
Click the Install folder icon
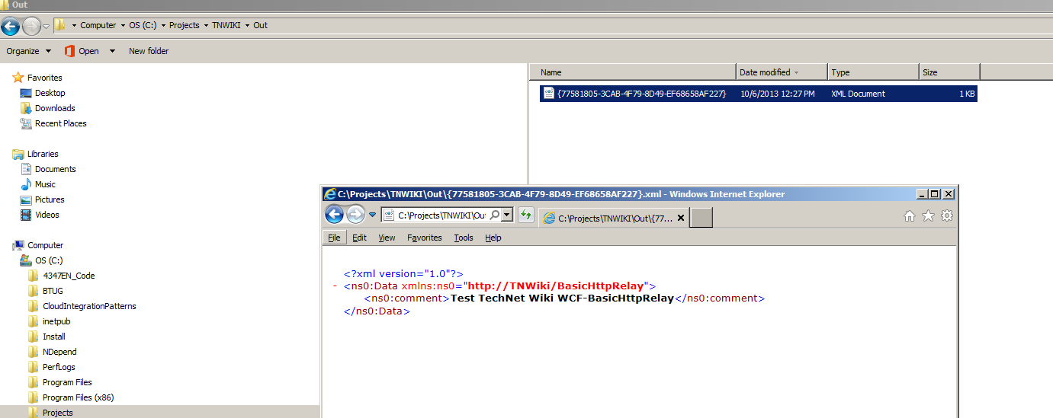click(x=33, y=337)
